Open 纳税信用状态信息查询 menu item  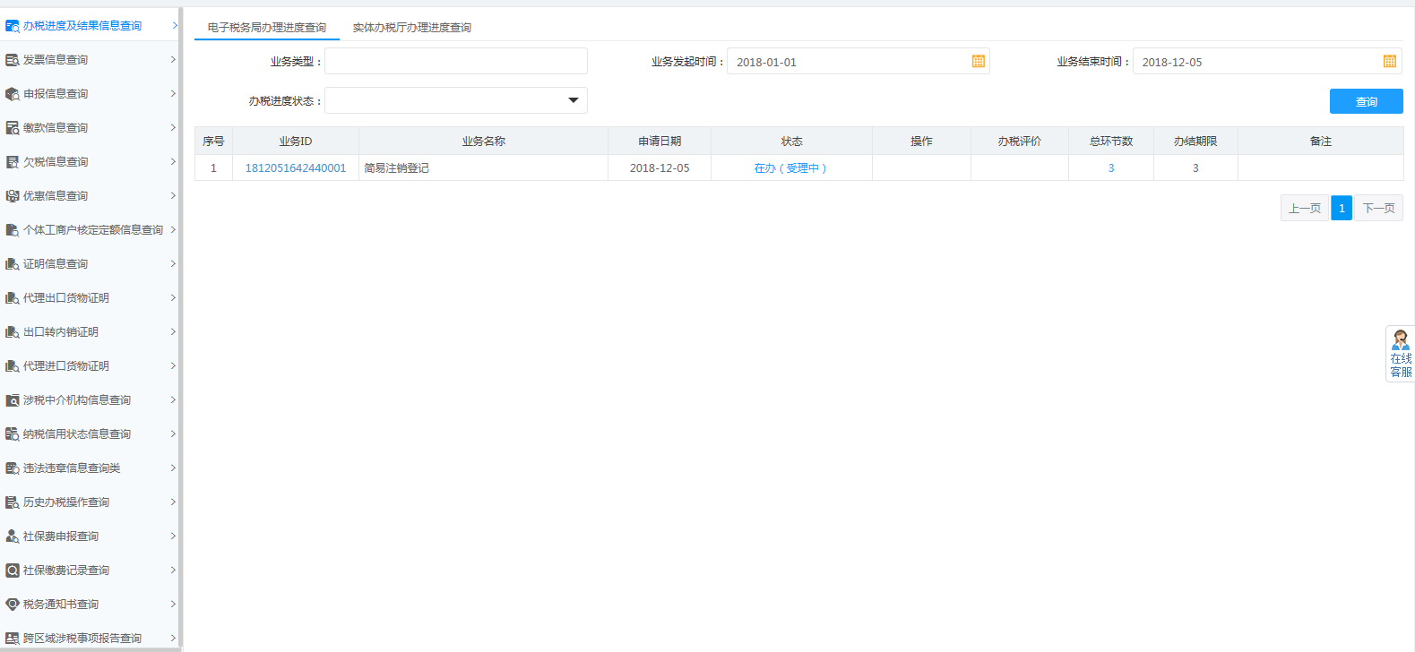(x=90, y=434)
